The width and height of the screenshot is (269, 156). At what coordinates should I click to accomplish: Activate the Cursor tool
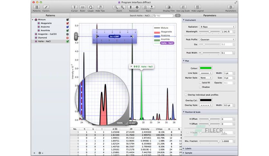[x=74, y=7]
